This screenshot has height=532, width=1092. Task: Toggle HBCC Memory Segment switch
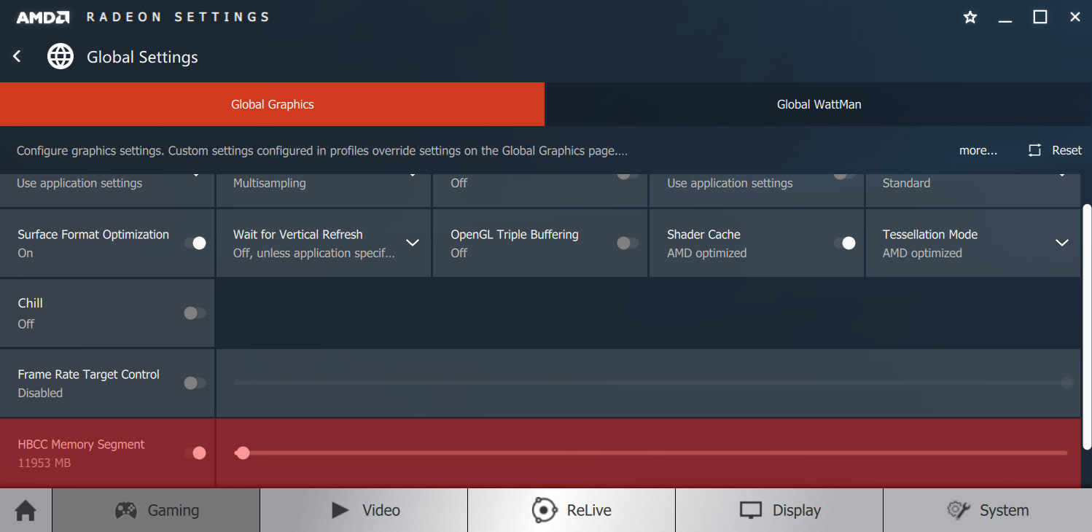(x=195, y=453)
